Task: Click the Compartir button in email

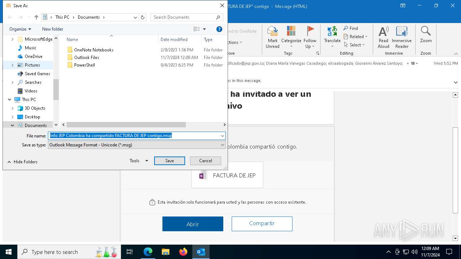Action: 262,224
